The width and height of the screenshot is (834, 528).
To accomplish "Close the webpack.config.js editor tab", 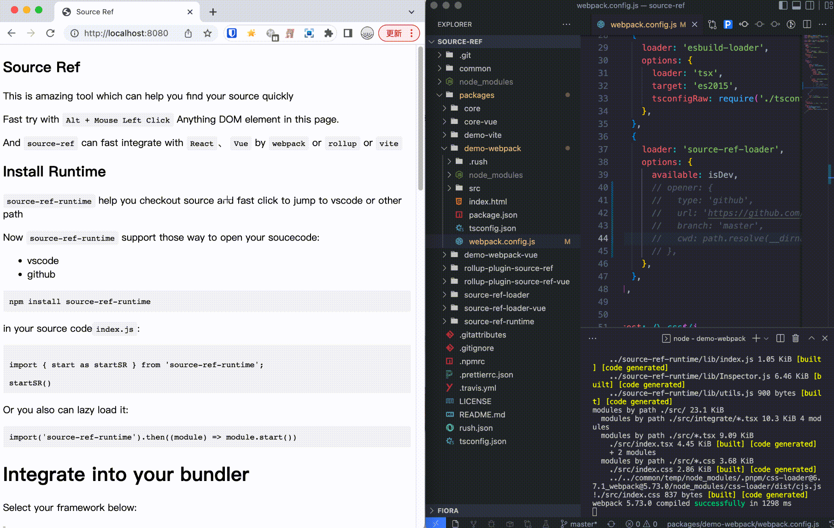I will [x=695, y=24].
